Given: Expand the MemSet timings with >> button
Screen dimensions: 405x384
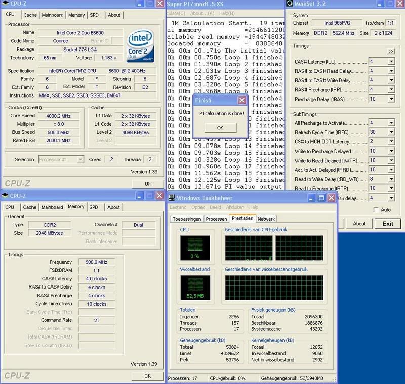Looking at the screenshot, I should tap(391, 52).
